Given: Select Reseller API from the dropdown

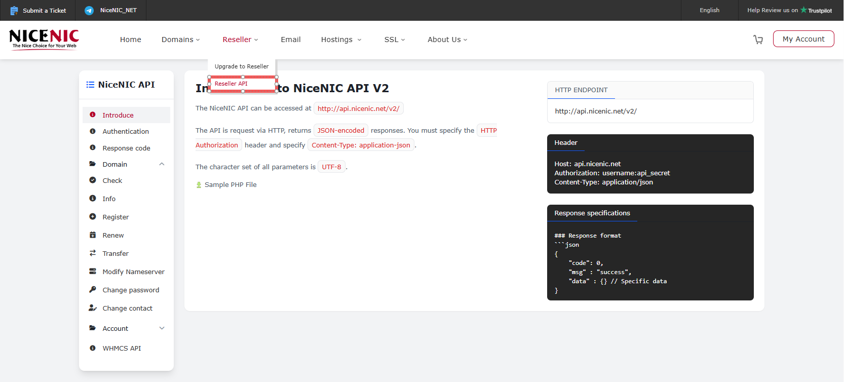Looking at the screenshot, I should (x=232, y=84).
